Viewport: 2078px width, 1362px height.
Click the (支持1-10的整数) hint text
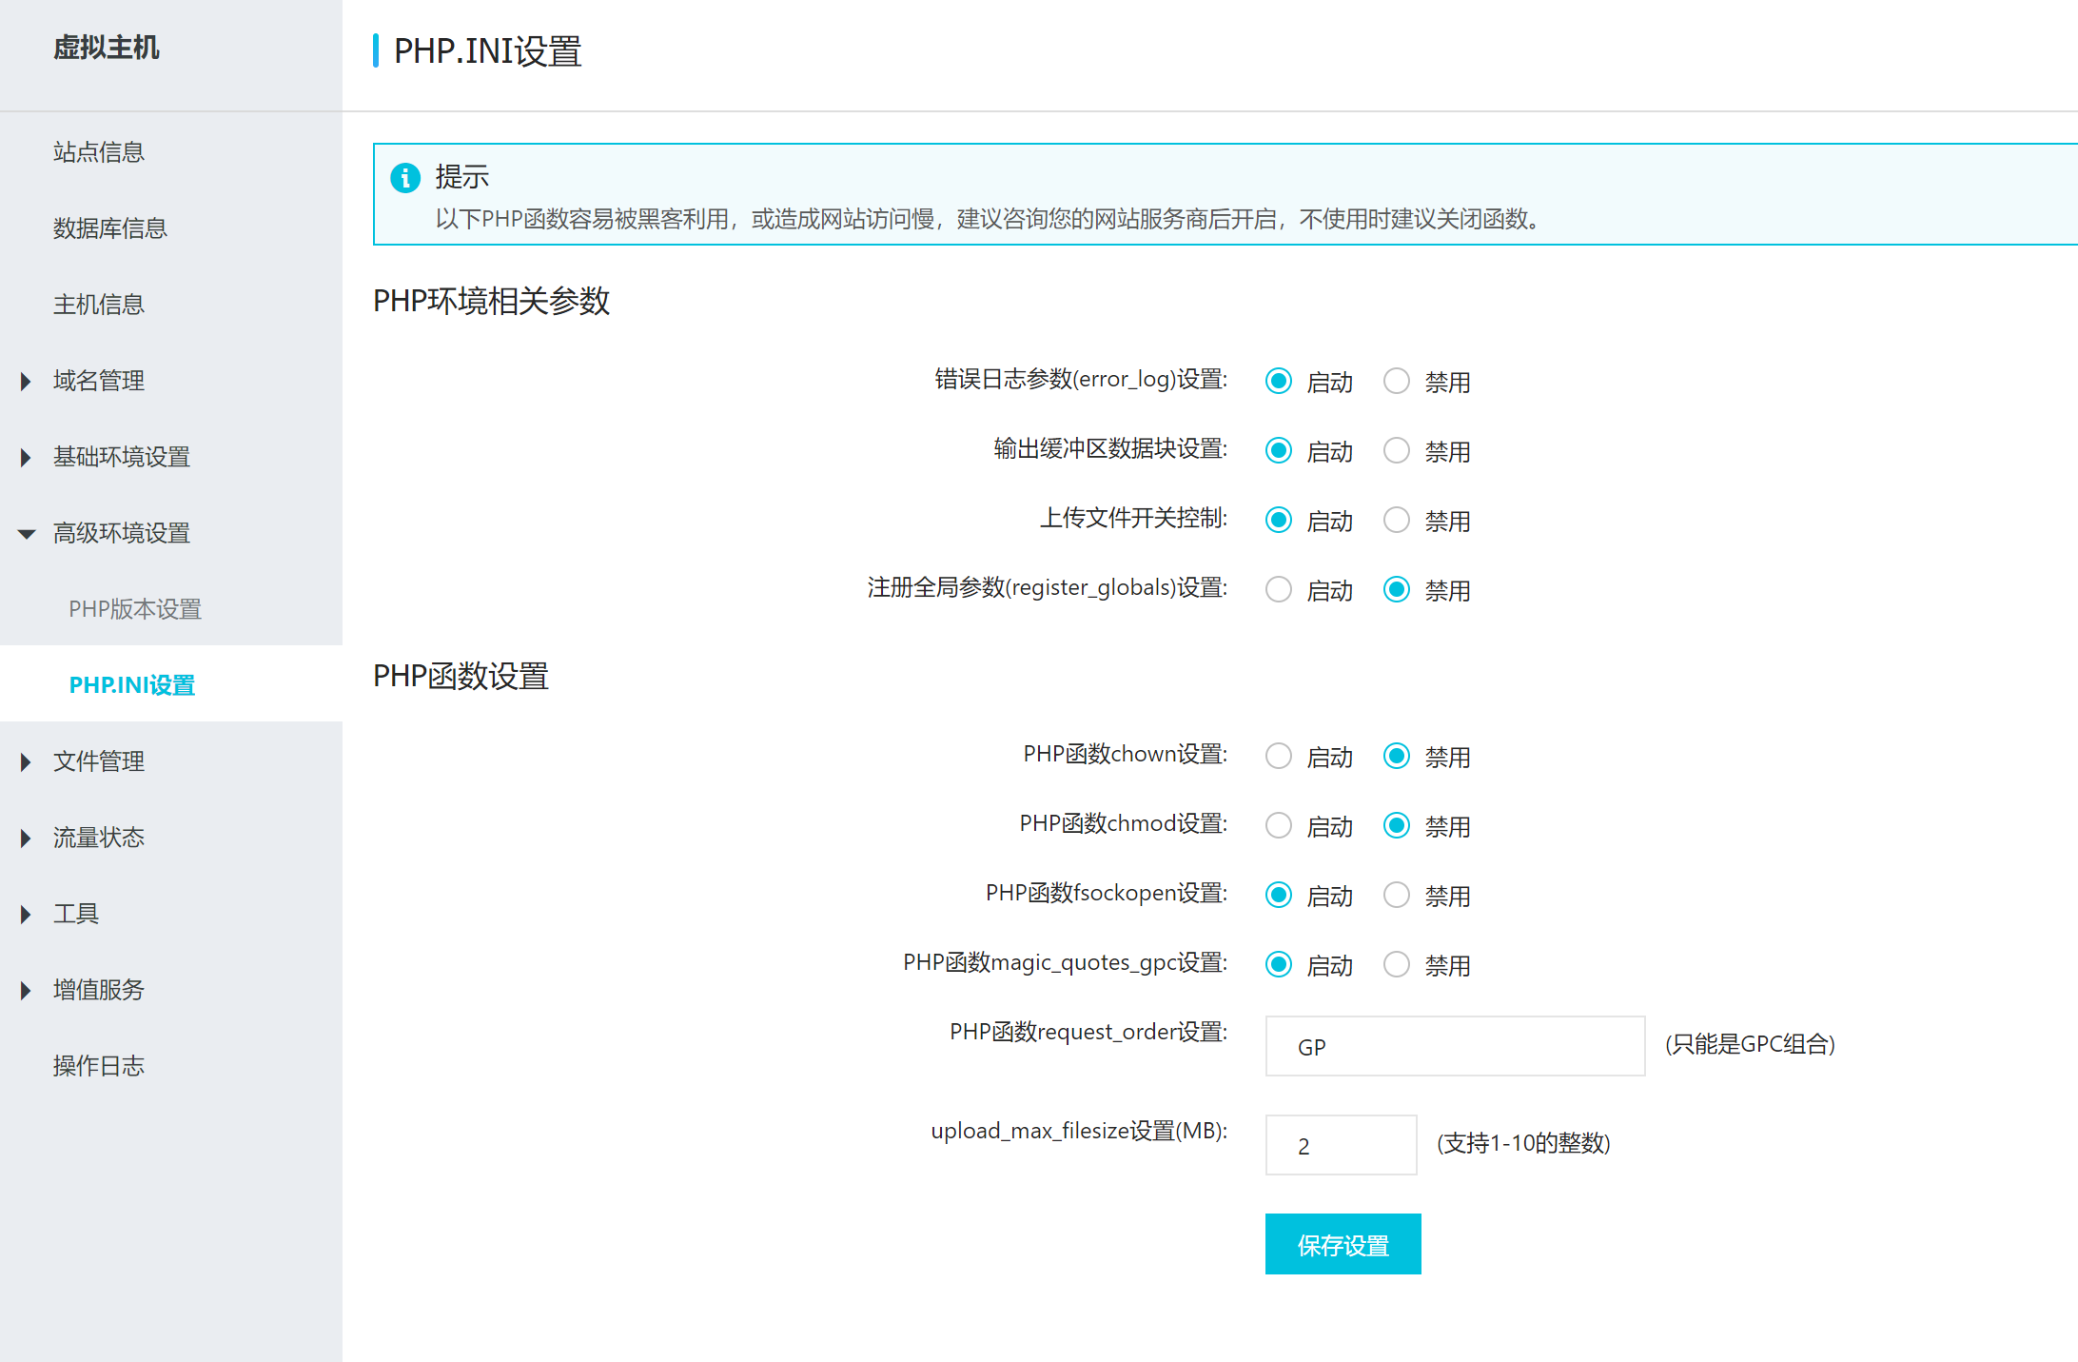pyautogui.click(x=1523, y=1143)
